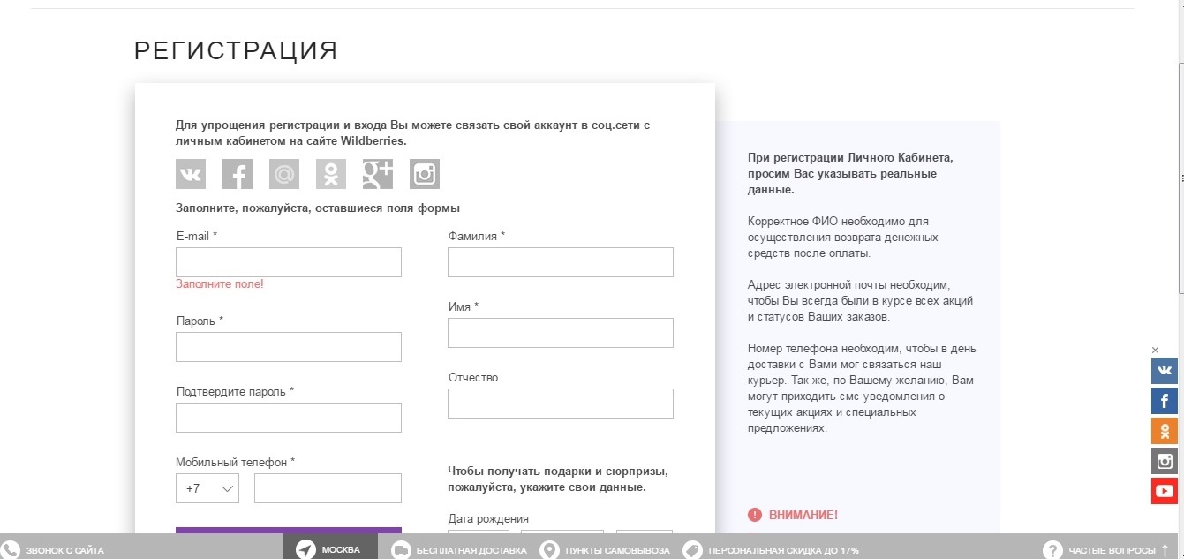Viewport: 1184px width, 559px height.
Task: Link Odnoklassniki account via gray form icon
Action: (331, 175)
